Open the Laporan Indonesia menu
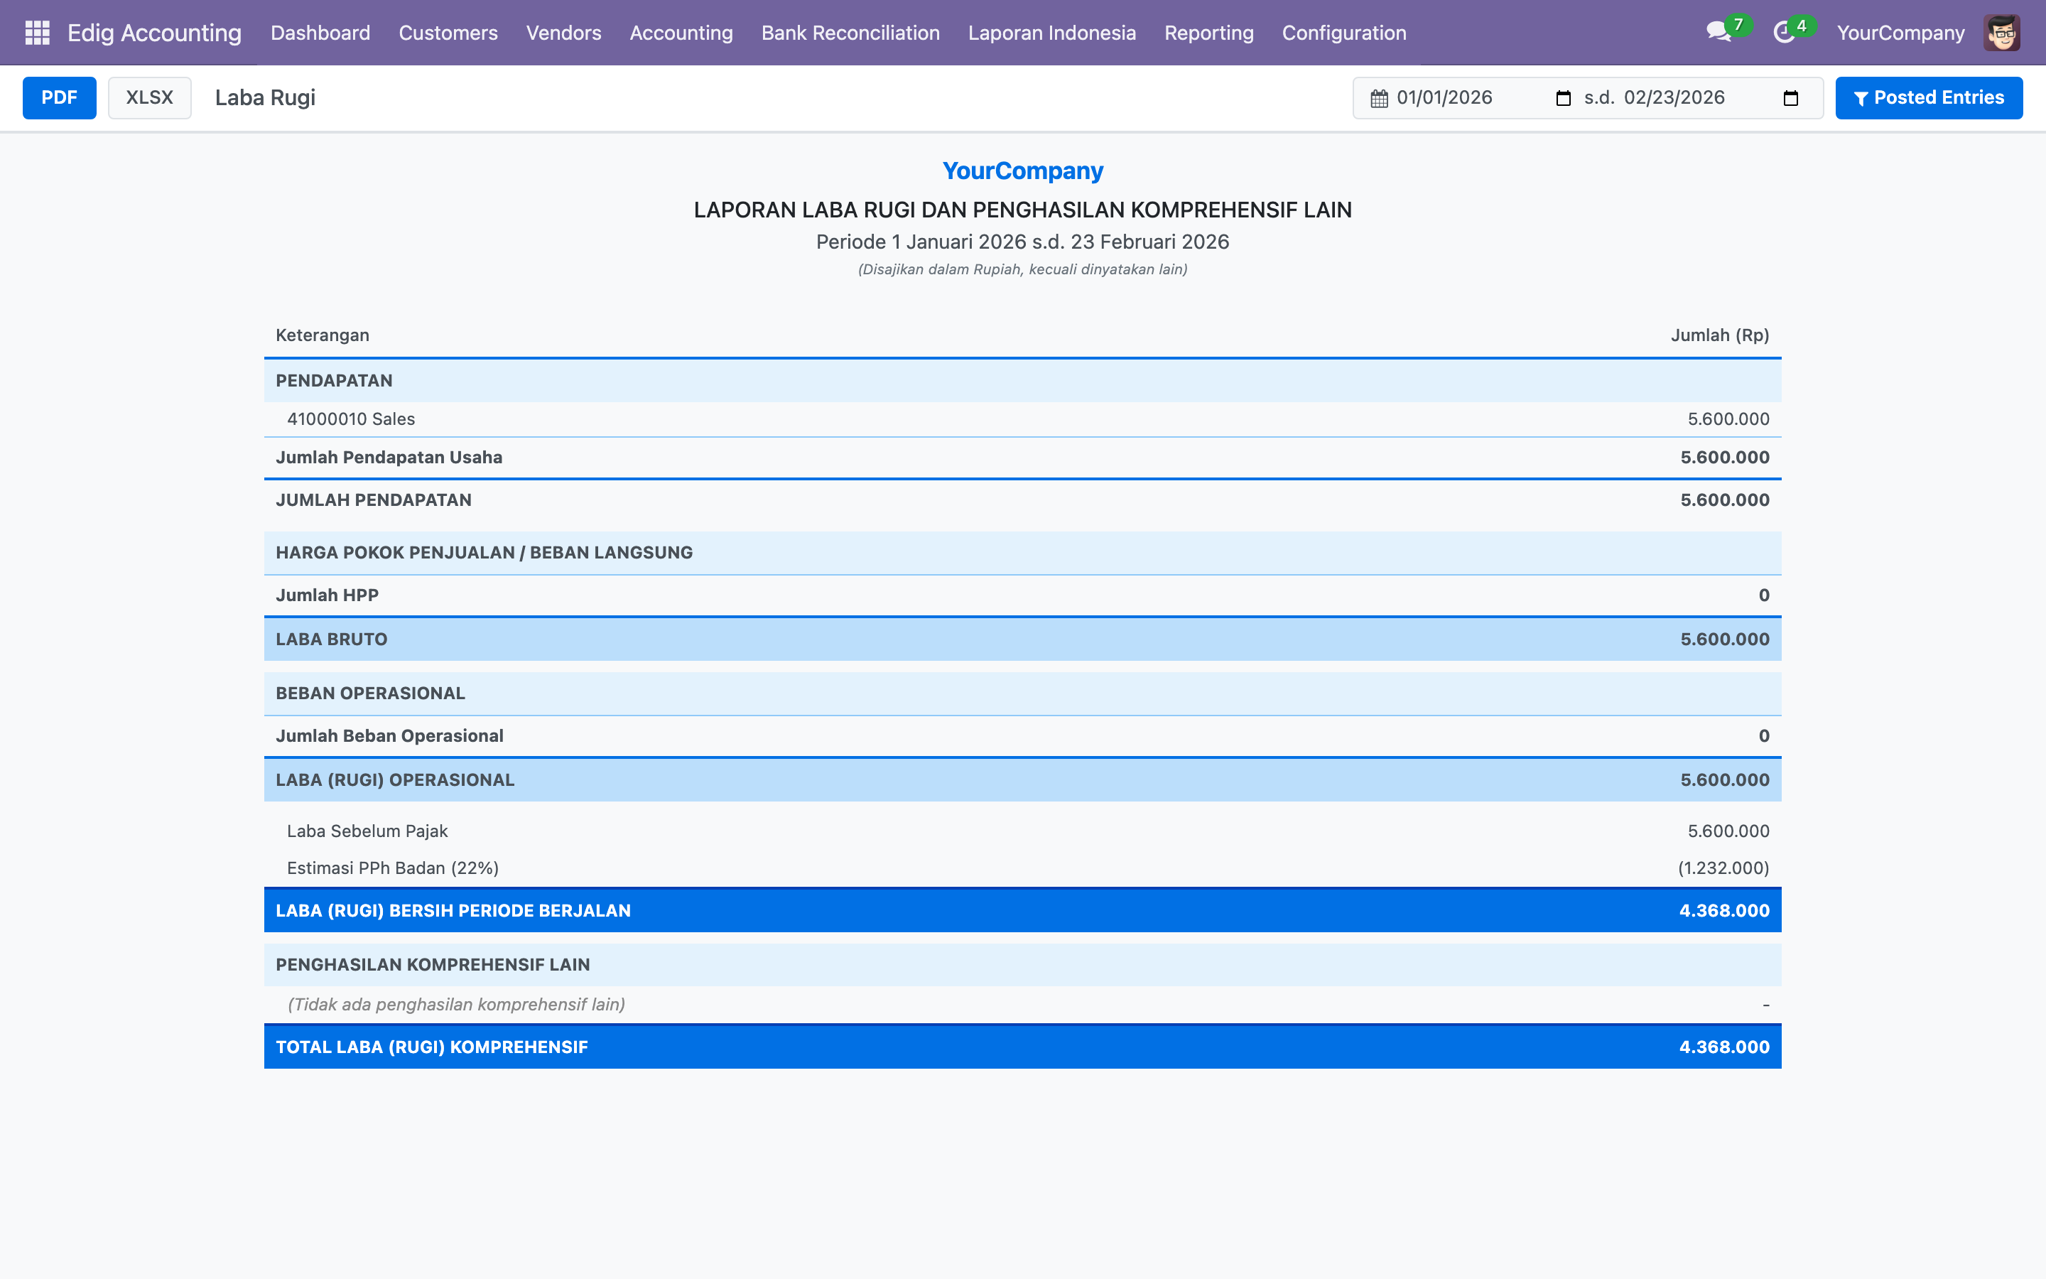The width and height of the screenshot is (2046, 1279). coord(1051,33)
